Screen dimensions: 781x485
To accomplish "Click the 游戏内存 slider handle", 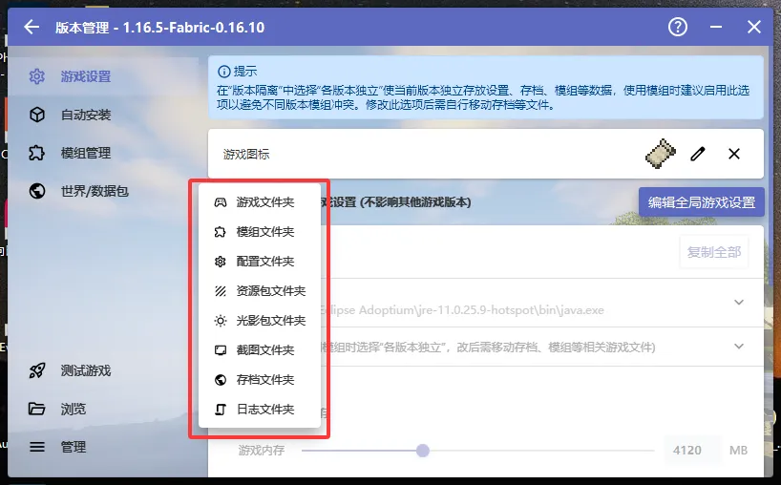I will pyautogui.click(x=423, y=451).
